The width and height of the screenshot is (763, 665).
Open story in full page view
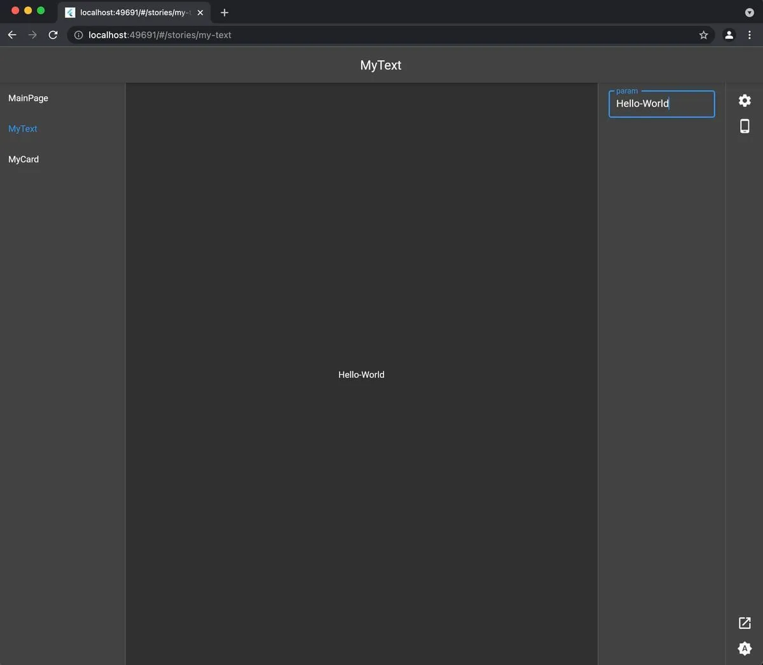click(745, 623)
